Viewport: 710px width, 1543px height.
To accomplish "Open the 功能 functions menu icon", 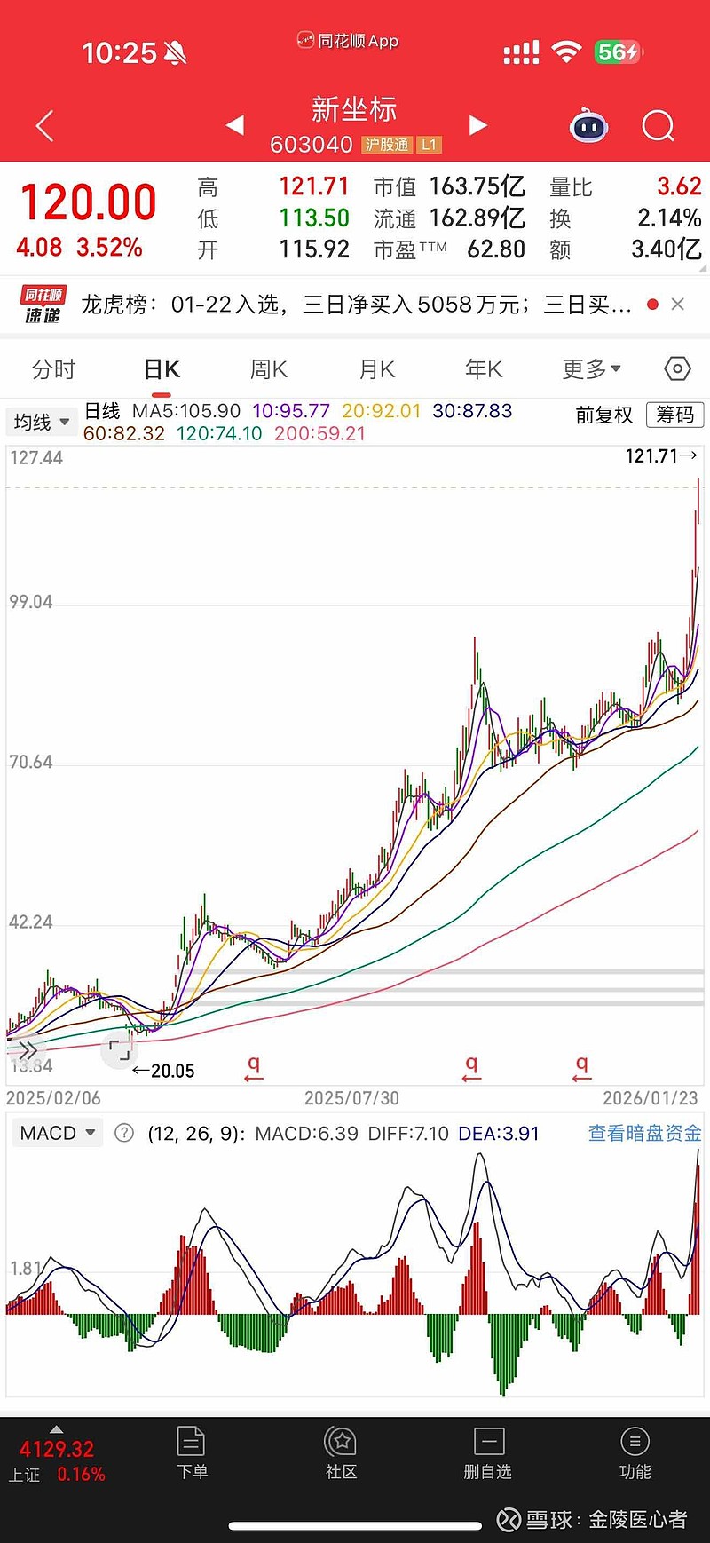I will (635, 1453).
